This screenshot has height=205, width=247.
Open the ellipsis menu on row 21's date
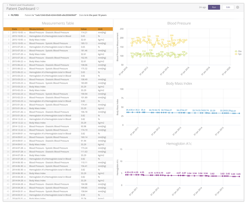(25, 105)
